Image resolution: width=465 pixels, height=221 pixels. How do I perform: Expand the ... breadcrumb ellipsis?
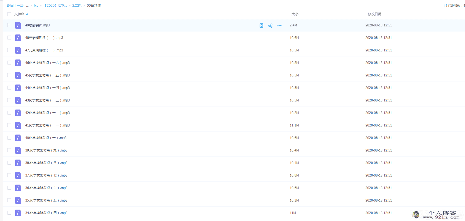click(x=28, y=6)
